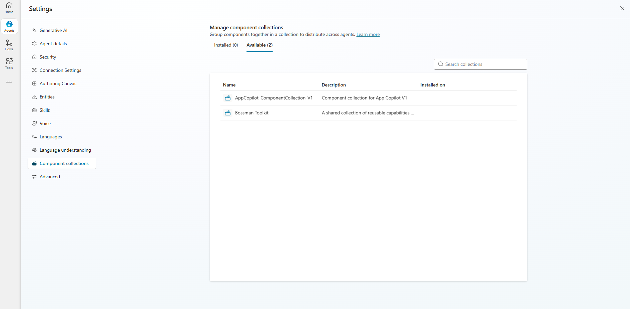Image resolution: width=630 pixels, height=309 pixels.
Task: Open Generative AI settings
Action: [53, 30]
